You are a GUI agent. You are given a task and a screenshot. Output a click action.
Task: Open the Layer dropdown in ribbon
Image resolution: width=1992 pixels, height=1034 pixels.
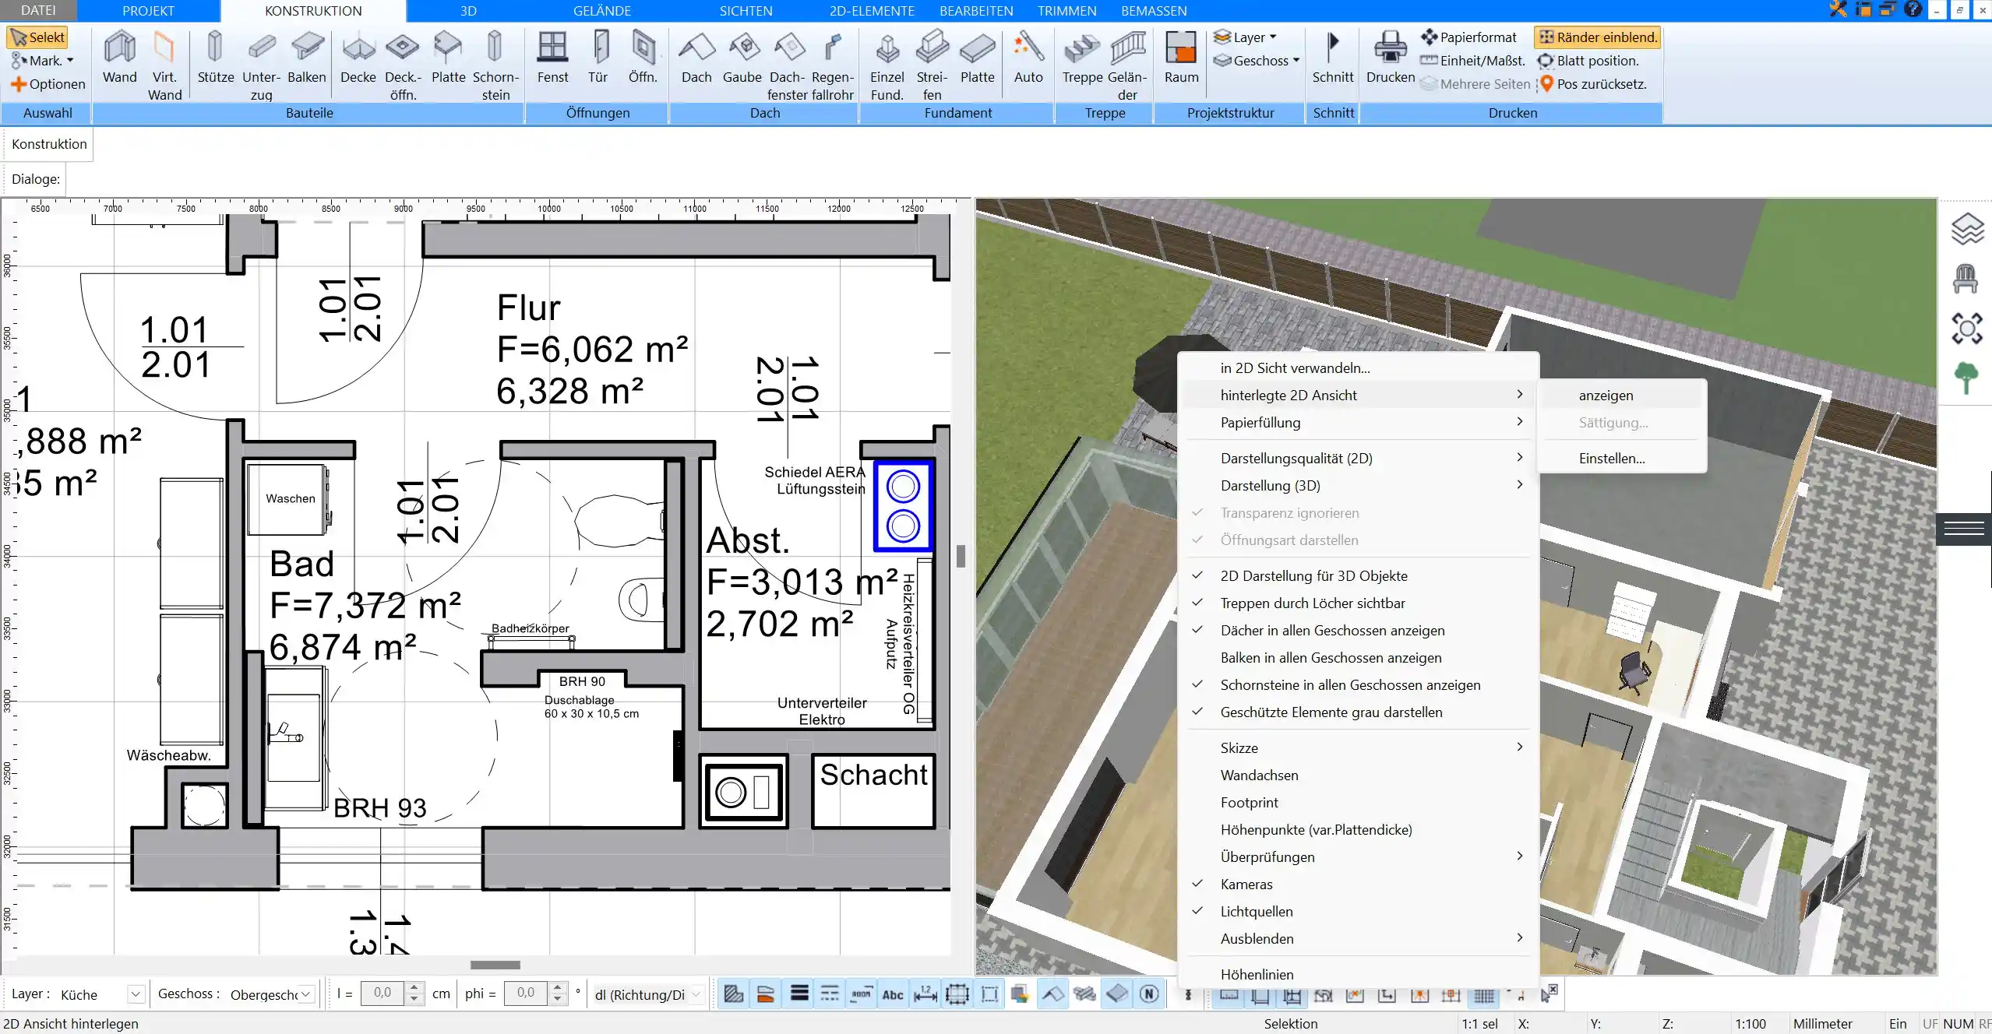pyautogui.click(x=1245, y=37)
